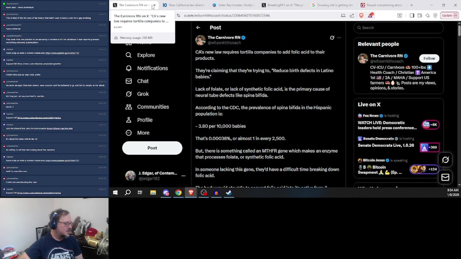The image size is (461, 259).
Task: Open a new browser tab
Action: point(411,5)
